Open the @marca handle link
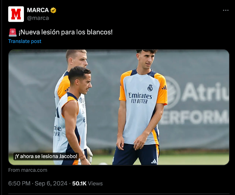Viewport: 235px width, 195px height. [38, 18]
